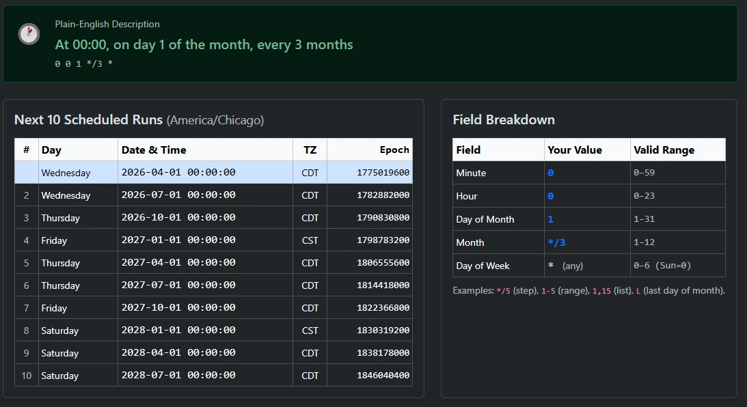Select the highlighted 2026-04-01 run row
Viewport: 747px width, 407px height.
(x=171, y=172)
